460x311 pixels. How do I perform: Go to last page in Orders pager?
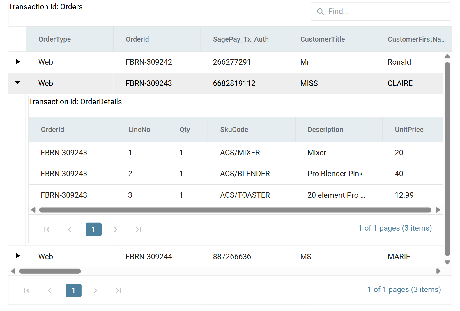pyautogui.click(x=118, y=291)
